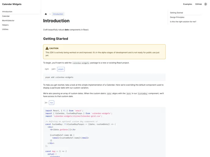Click the breadcrumb chevron separator
The image size is (210, 157).
(50, 14)
